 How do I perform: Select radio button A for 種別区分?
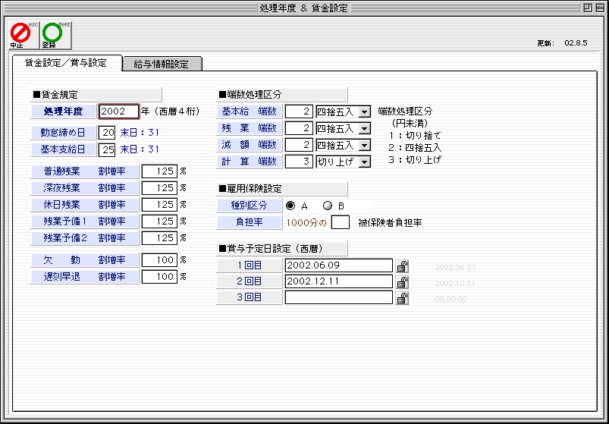pos(290,206)
